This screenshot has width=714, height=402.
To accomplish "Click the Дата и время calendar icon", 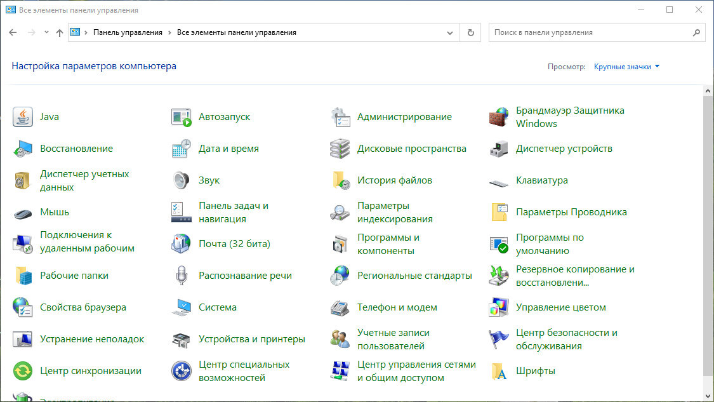I will 182,149.
